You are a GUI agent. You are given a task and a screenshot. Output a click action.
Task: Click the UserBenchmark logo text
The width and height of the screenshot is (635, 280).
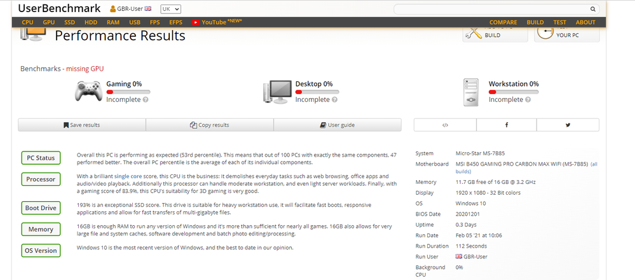(60, 8)
